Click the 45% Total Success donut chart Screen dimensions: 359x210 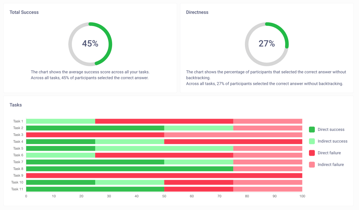pyautogui.click(x=90, y=44)
